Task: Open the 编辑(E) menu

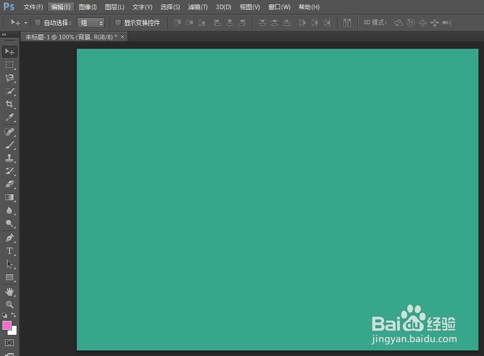Action: coord(61,7)
